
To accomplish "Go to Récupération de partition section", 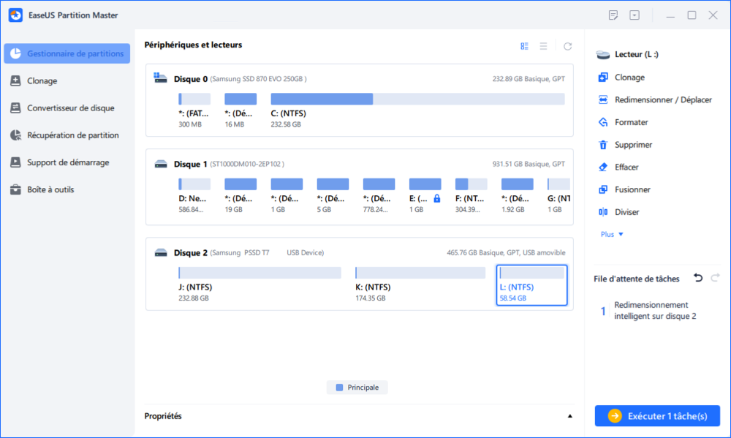I will 72,135.
